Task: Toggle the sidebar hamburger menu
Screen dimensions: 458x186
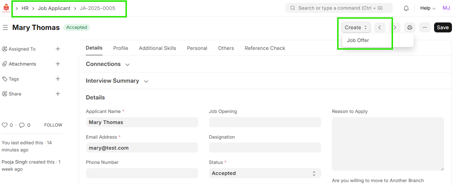Action: pos(5,27)
